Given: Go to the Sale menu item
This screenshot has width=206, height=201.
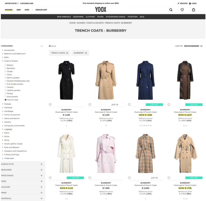Looking at the screenshot, I should click(142, 17).
